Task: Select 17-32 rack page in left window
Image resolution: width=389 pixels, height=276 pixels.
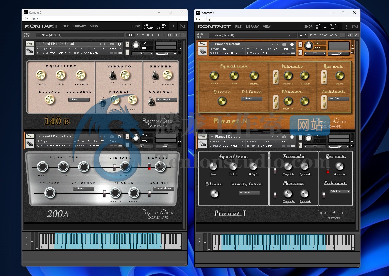Action: pyautogui.click(x=140, y=35)
